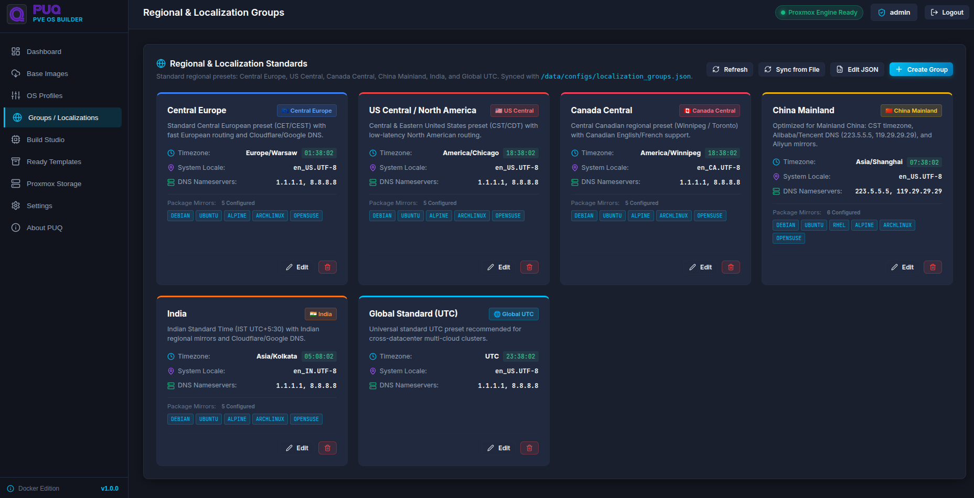Delete the Canada Central group
974x498 pixels.
[x=731, y=267]
